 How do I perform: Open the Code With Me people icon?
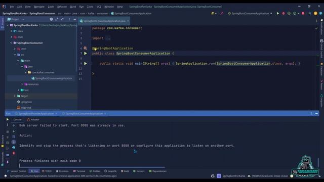coord(214,14)
